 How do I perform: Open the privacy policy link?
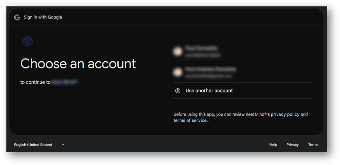point(285,114)
